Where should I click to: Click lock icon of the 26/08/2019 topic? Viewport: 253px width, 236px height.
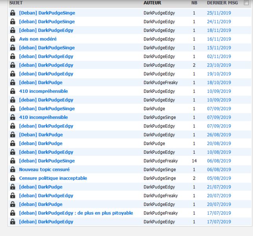pos(13,135)
